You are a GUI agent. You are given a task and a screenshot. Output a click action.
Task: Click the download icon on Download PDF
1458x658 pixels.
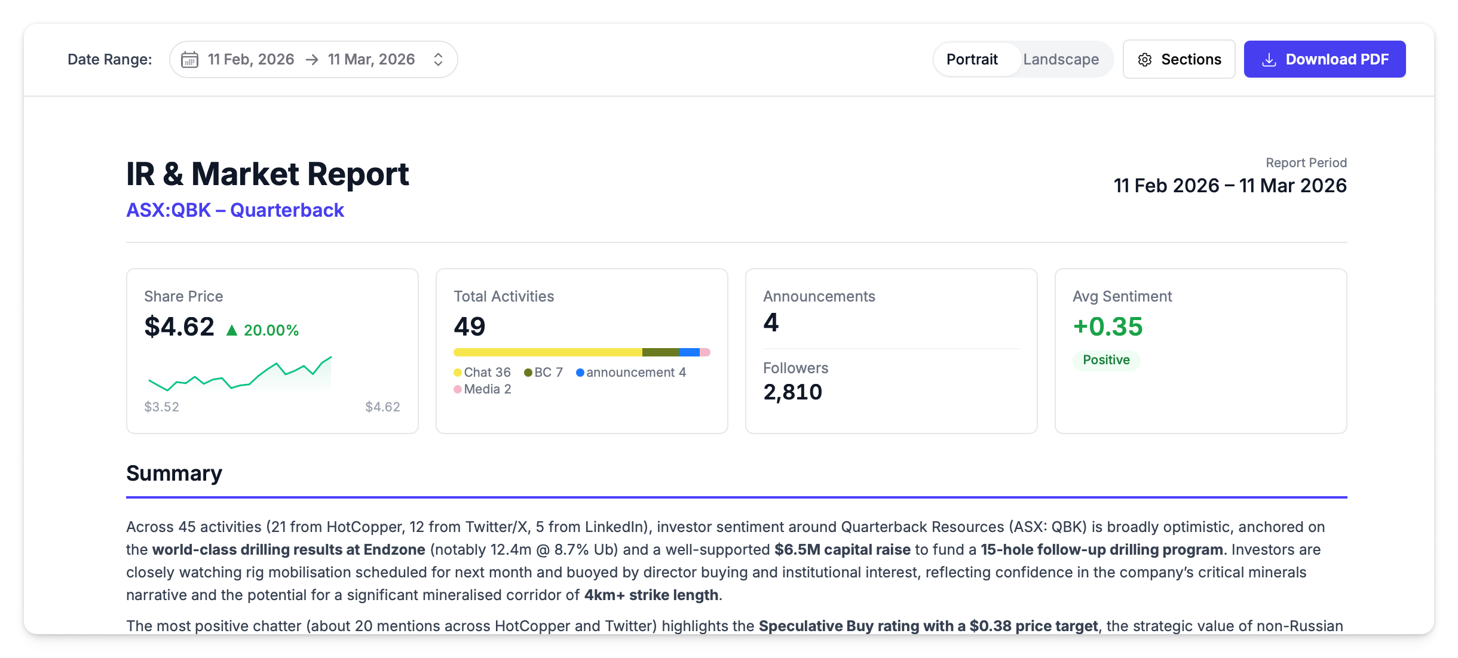1269,60
